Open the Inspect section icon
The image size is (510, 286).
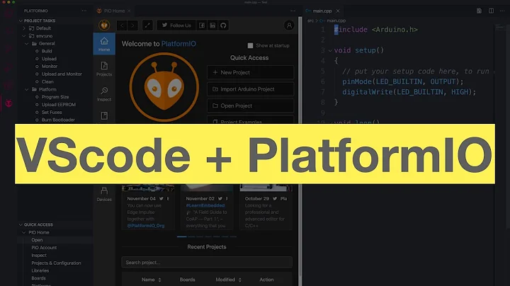click(104, 94)
